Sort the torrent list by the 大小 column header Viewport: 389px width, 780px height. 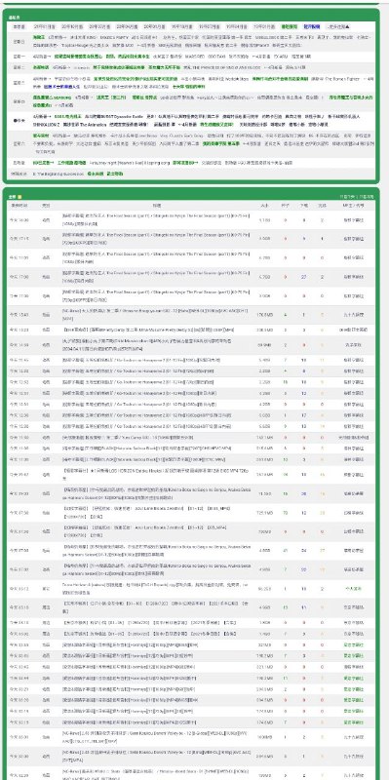click(264, 205)
